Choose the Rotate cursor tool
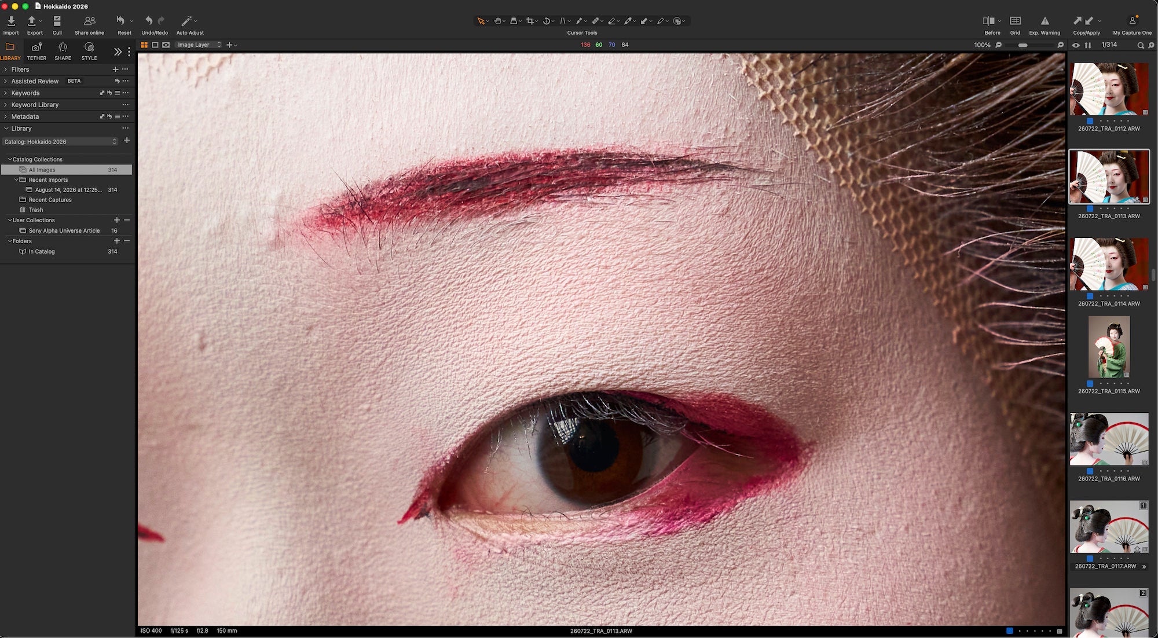The height and width of the screenshot is (638, 1158). pos(546,21)
